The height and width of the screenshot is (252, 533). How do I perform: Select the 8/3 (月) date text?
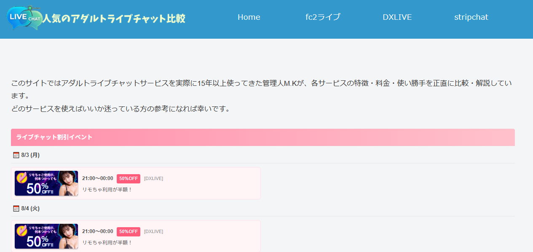point(30,155)
